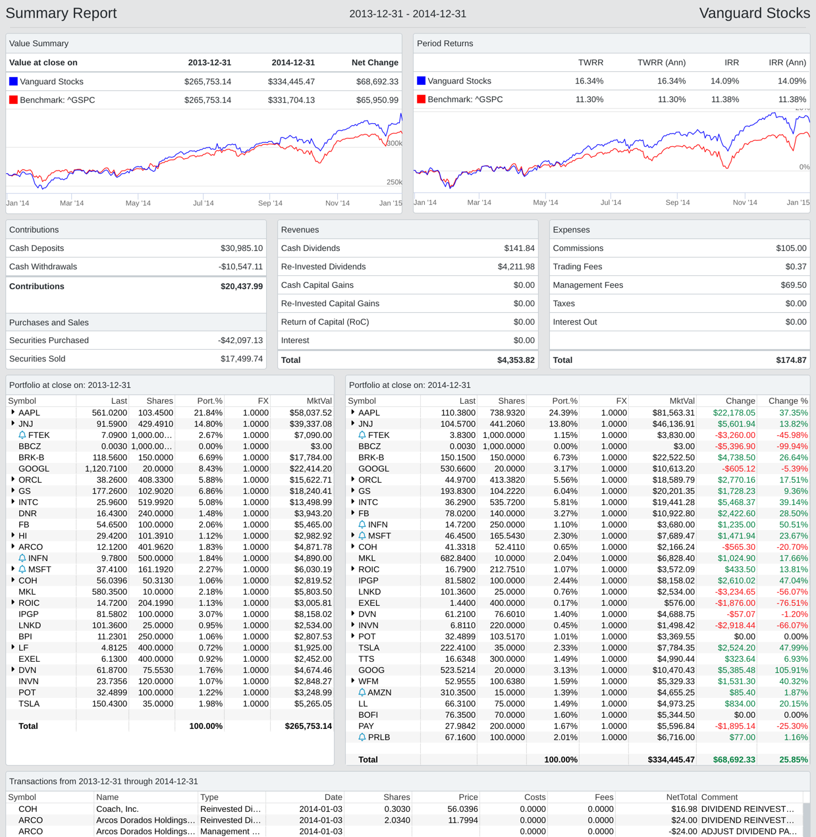This screenshot has height=837, width=816.
Task: Expand the AAPL row in the 2013-12-31 portfolio
Action: coord(13,413)
